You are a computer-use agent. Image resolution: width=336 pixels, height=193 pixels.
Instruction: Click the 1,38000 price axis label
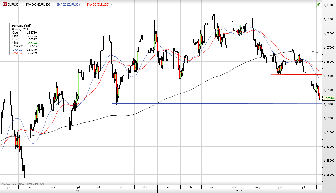pos(329,33)
